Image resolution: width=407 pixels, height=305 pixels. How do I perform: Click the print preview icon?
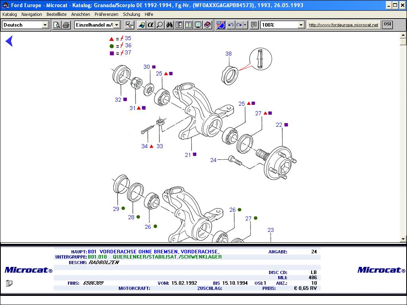coord(56,25)
